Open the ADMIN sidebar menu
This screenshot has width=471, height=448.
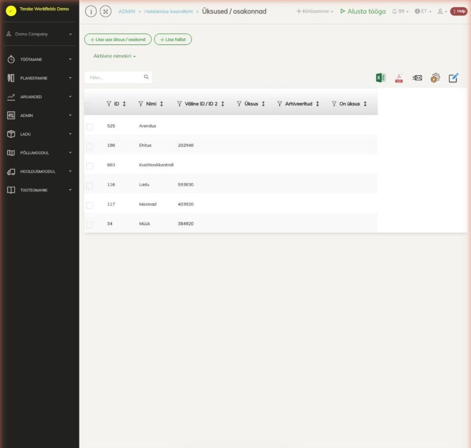point(40,115)
